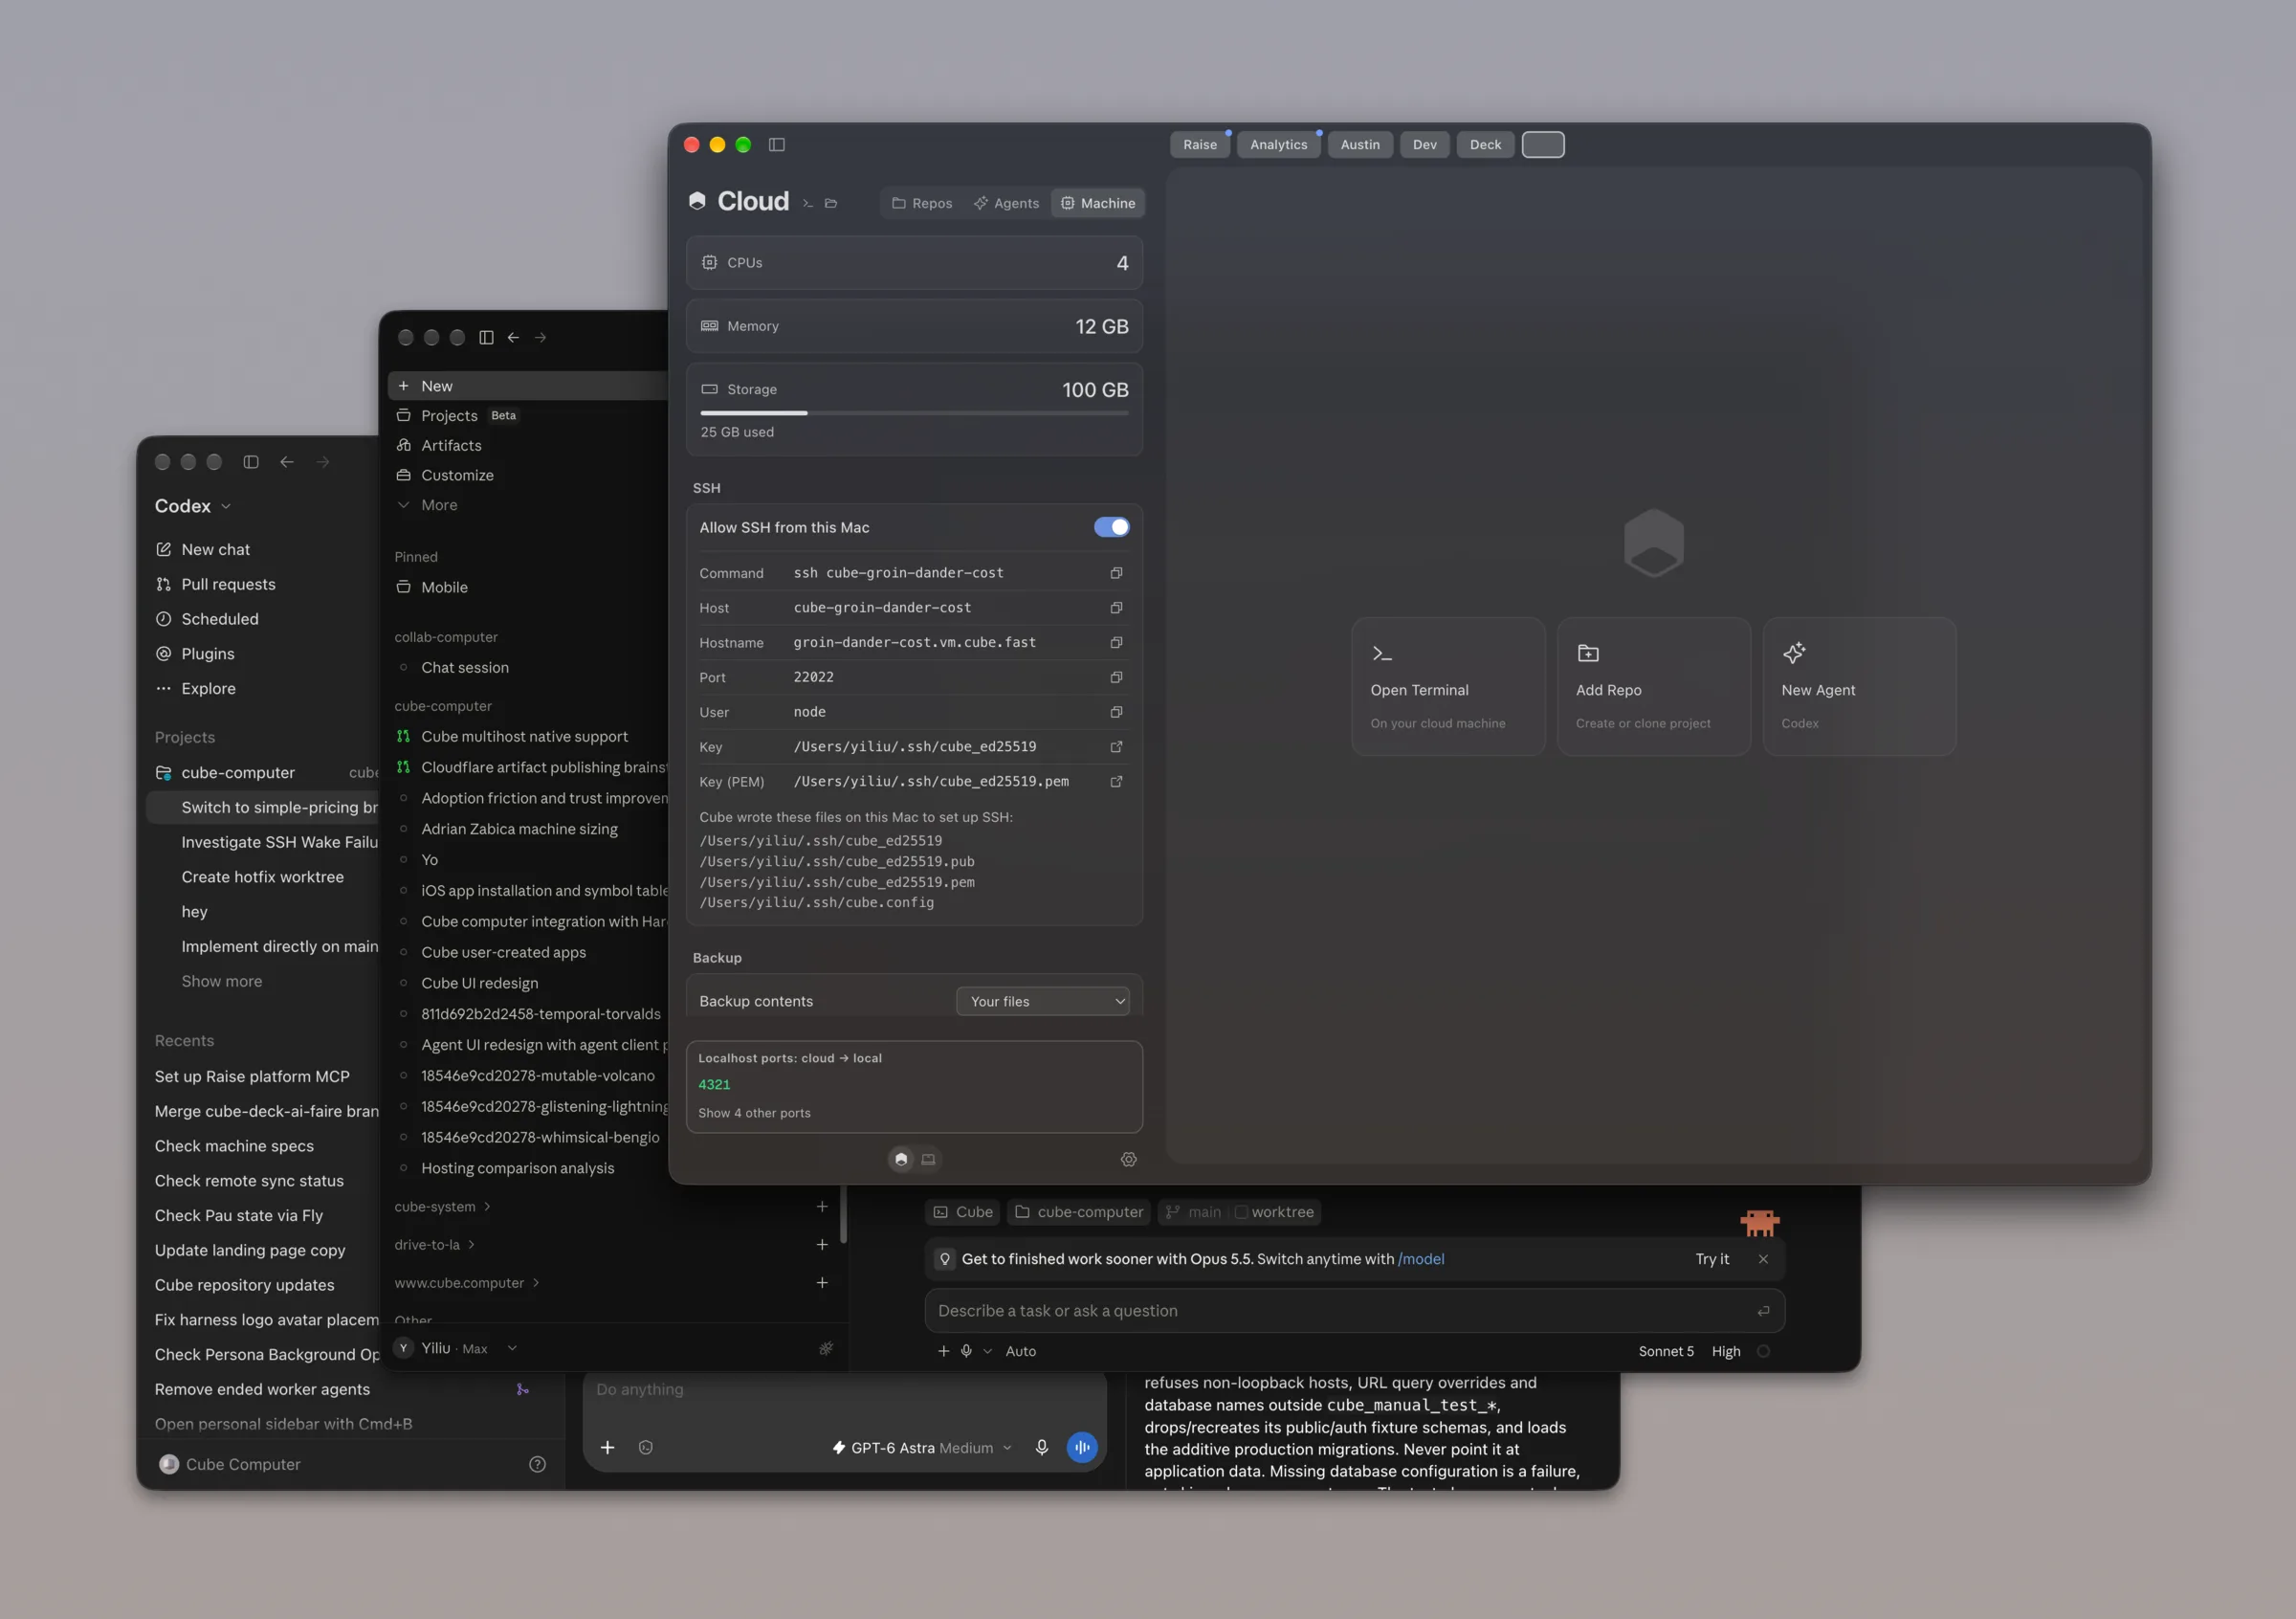Switch to the Repos tab
Screen dimensions: 2296x1619
(922, 203)
